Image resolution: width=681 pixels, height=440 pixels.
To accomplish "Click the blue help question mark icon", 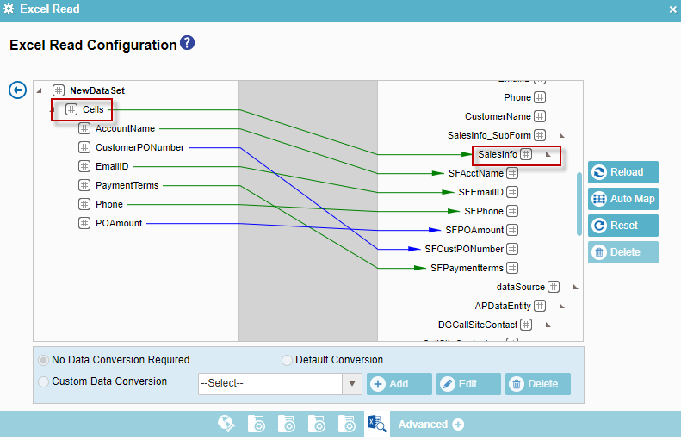I will pos(187,43).
